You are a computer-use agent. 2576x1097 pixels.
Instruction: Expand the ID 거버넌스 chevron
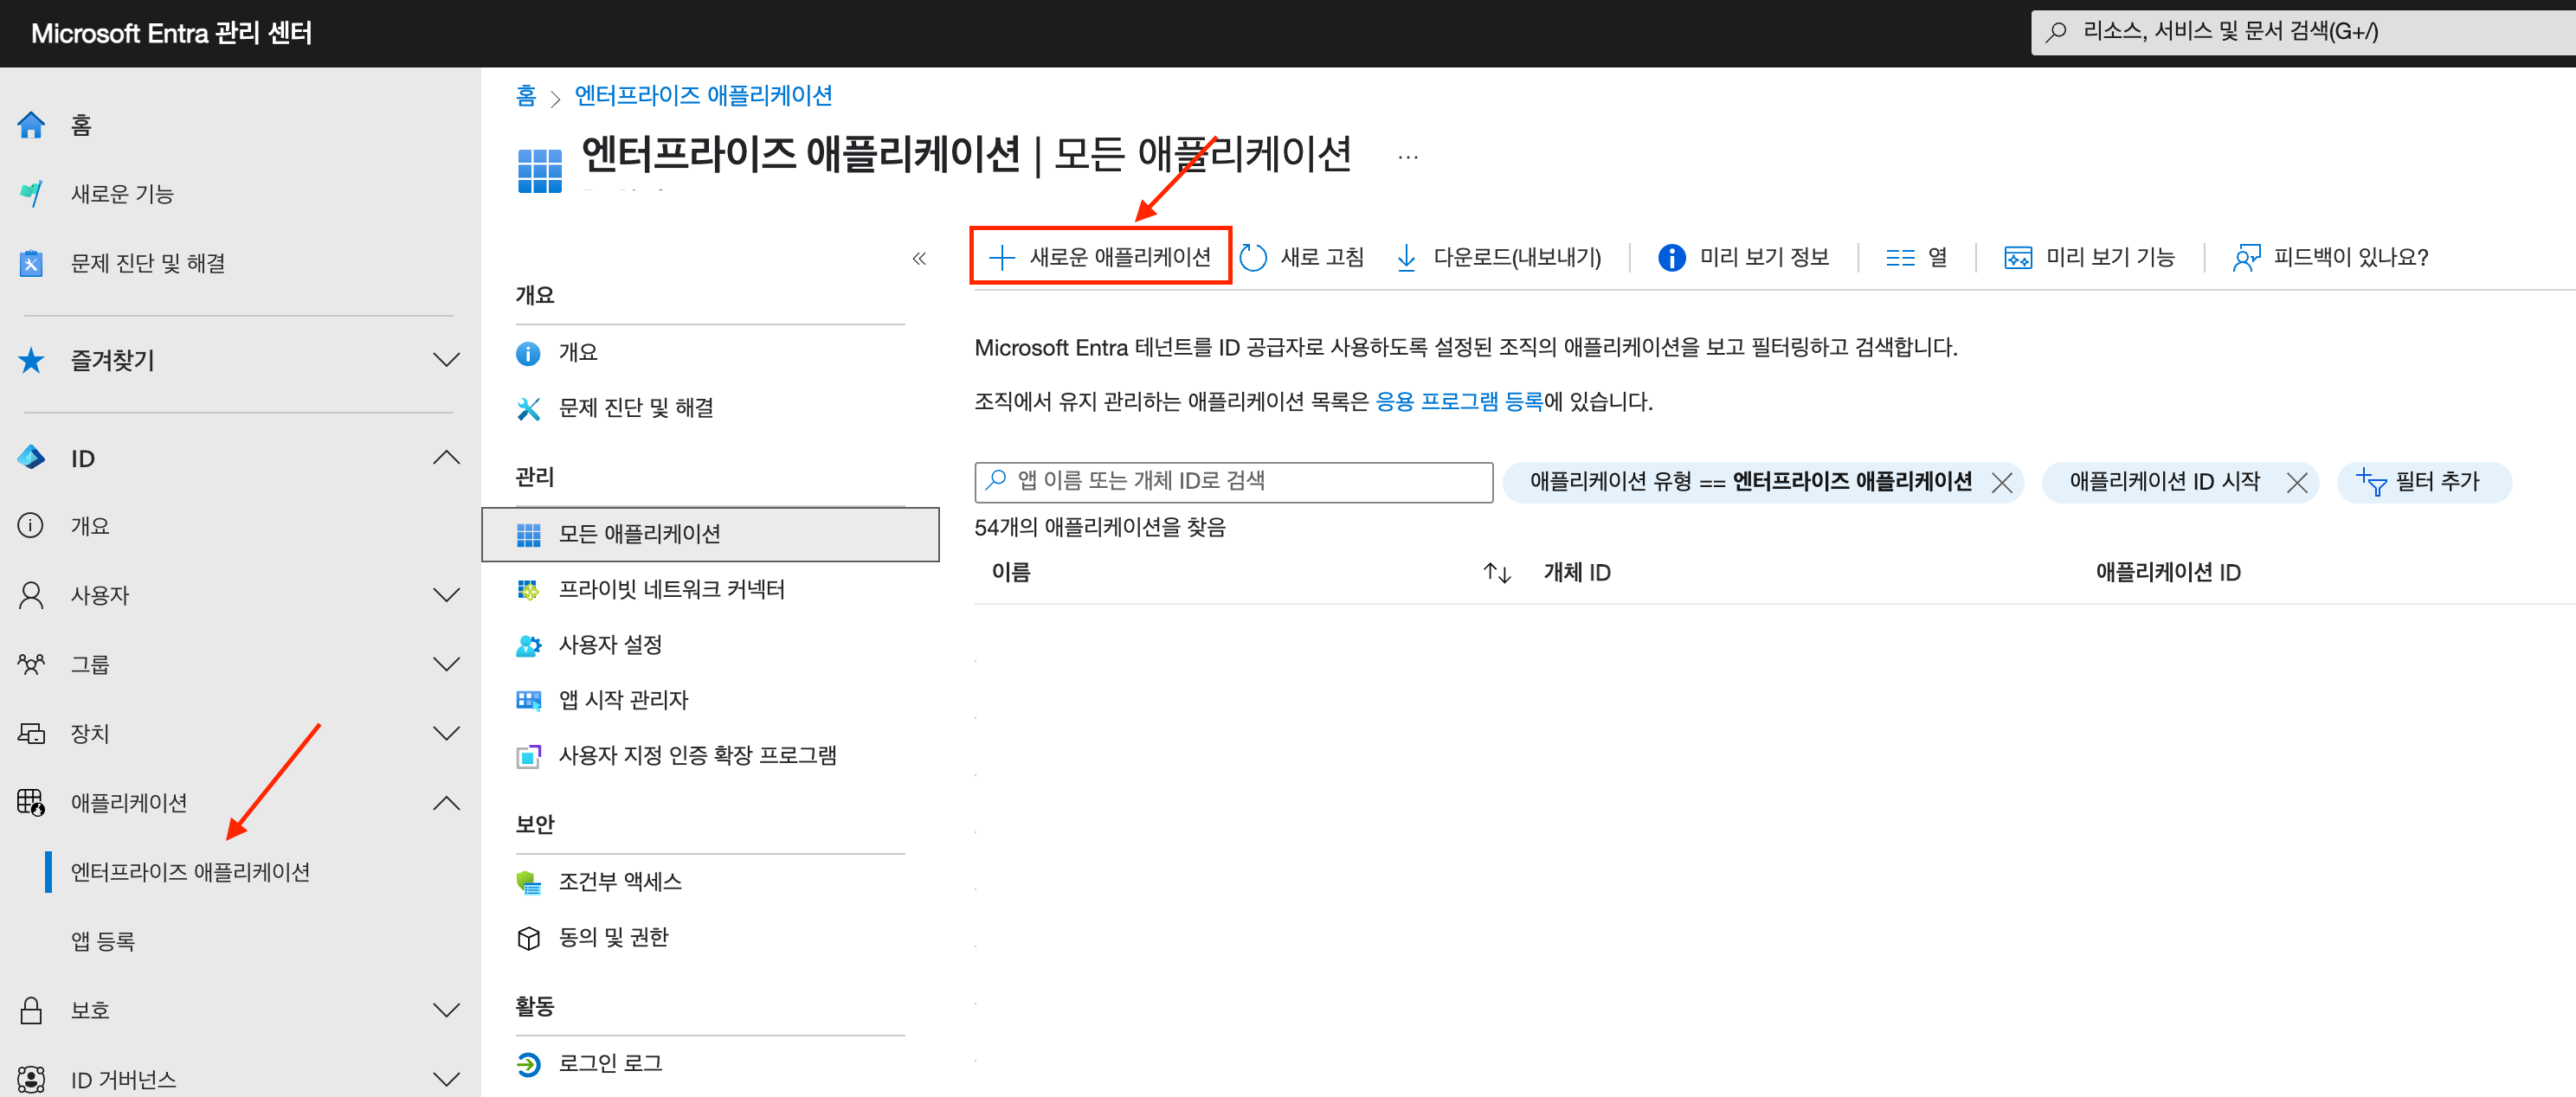pyautogui.click(x=446, y=1079)
